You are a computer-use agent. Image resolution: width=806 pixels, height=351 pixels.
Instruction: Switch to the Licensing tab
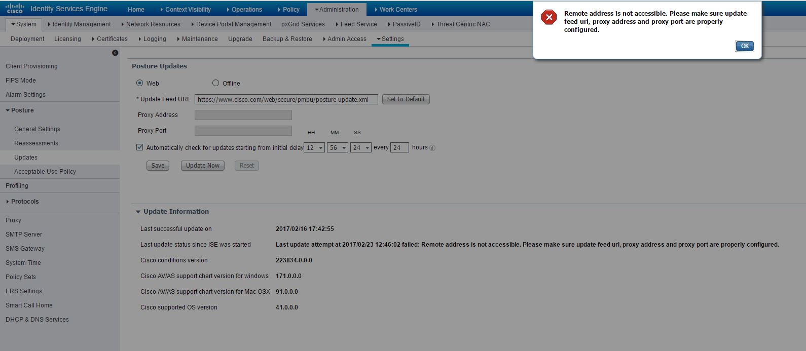click(x=67, y=39)
